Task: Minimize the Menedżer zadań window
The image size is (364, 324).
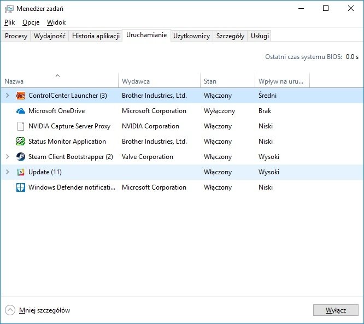Action: (301, 9)
